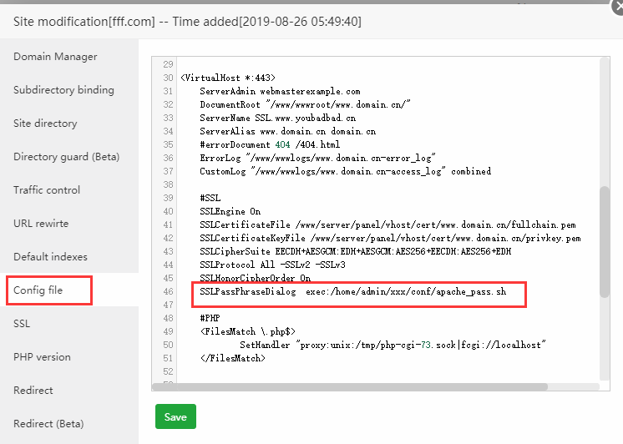This screenshot has width=623, height=444.
Task: Close the site modification dialog
Action: pyautogui.click(x=618, y=7)
